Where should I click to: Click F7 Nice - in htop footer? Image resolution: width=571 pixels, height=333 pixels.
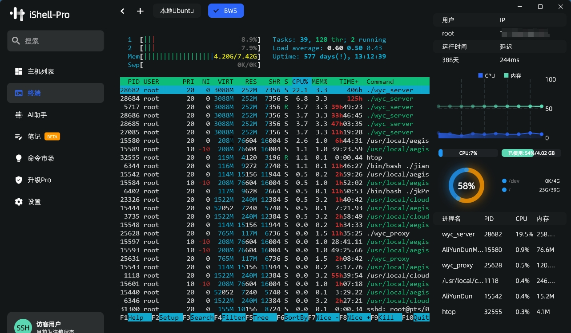(324, 317)
